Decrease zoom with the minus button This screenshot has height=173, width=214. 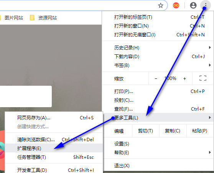pos(156,78)
